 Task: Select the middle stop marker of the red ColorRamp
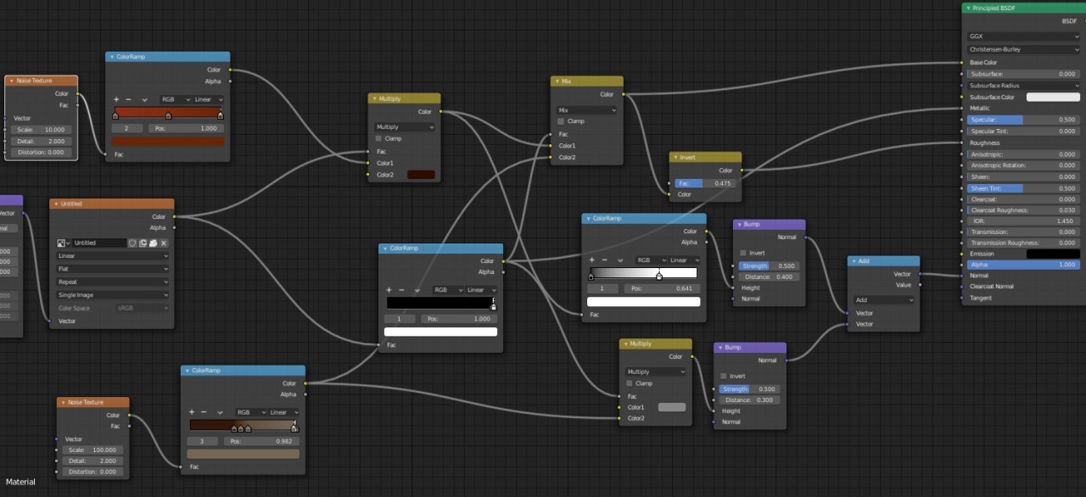pyautogui.click(x=167, y=114)
